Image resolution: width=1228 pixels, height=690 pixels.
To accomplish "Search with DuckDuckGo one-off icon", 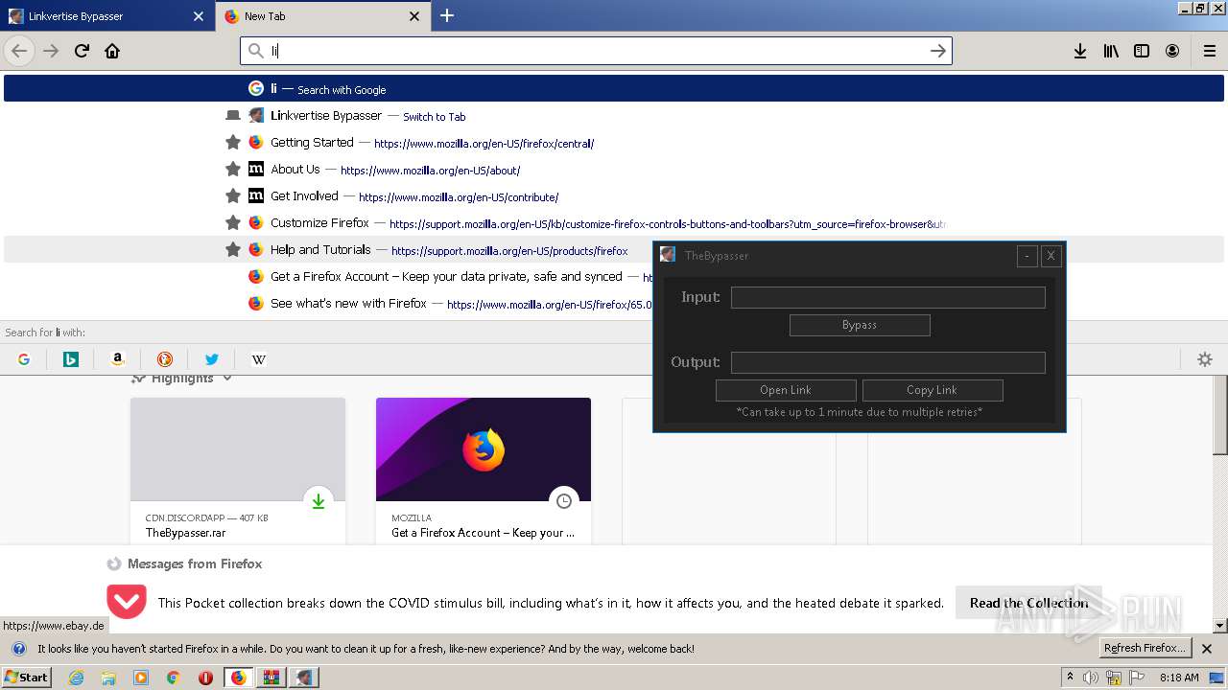I will (x=165, y=359).
